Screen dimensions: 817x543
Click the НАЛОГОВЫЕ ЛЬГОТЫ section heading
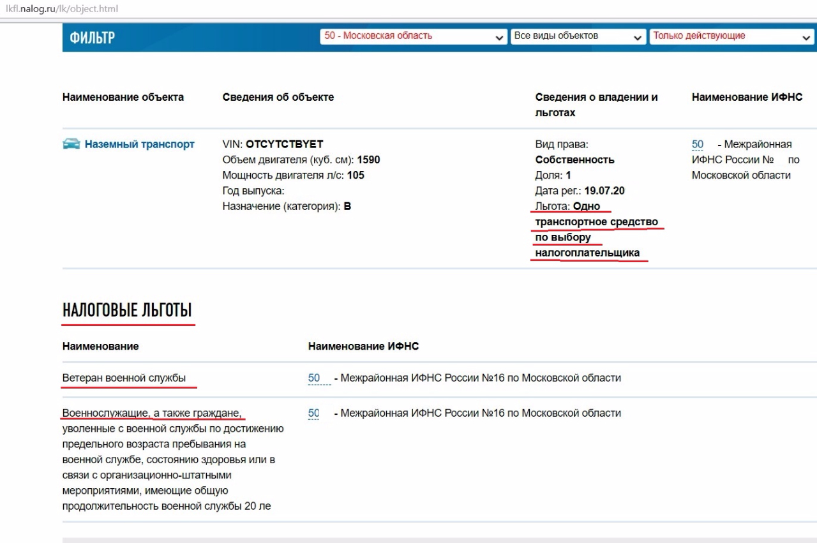pos(127,311)
